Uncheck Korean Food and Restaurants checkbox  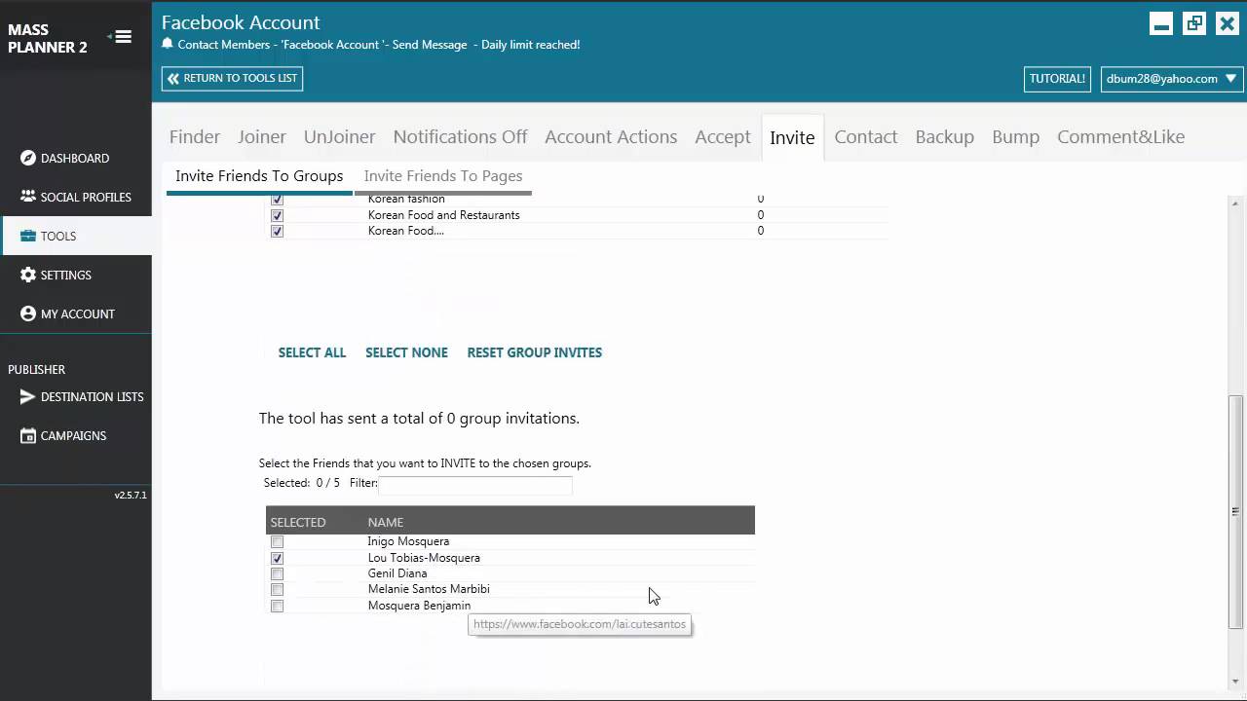click(277, 215)
